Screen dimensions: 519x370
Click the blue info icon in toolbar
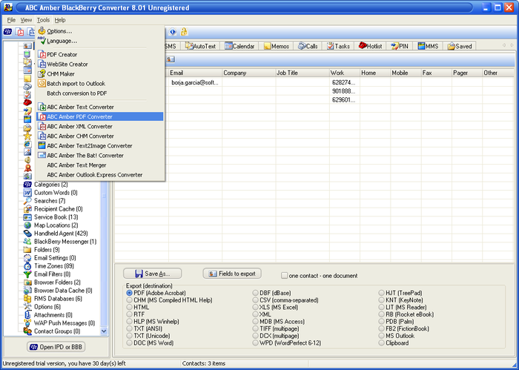(x=173, y=32)
